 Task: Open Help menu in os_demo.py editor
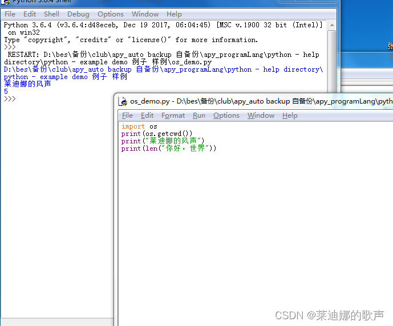tap(290, 115)
